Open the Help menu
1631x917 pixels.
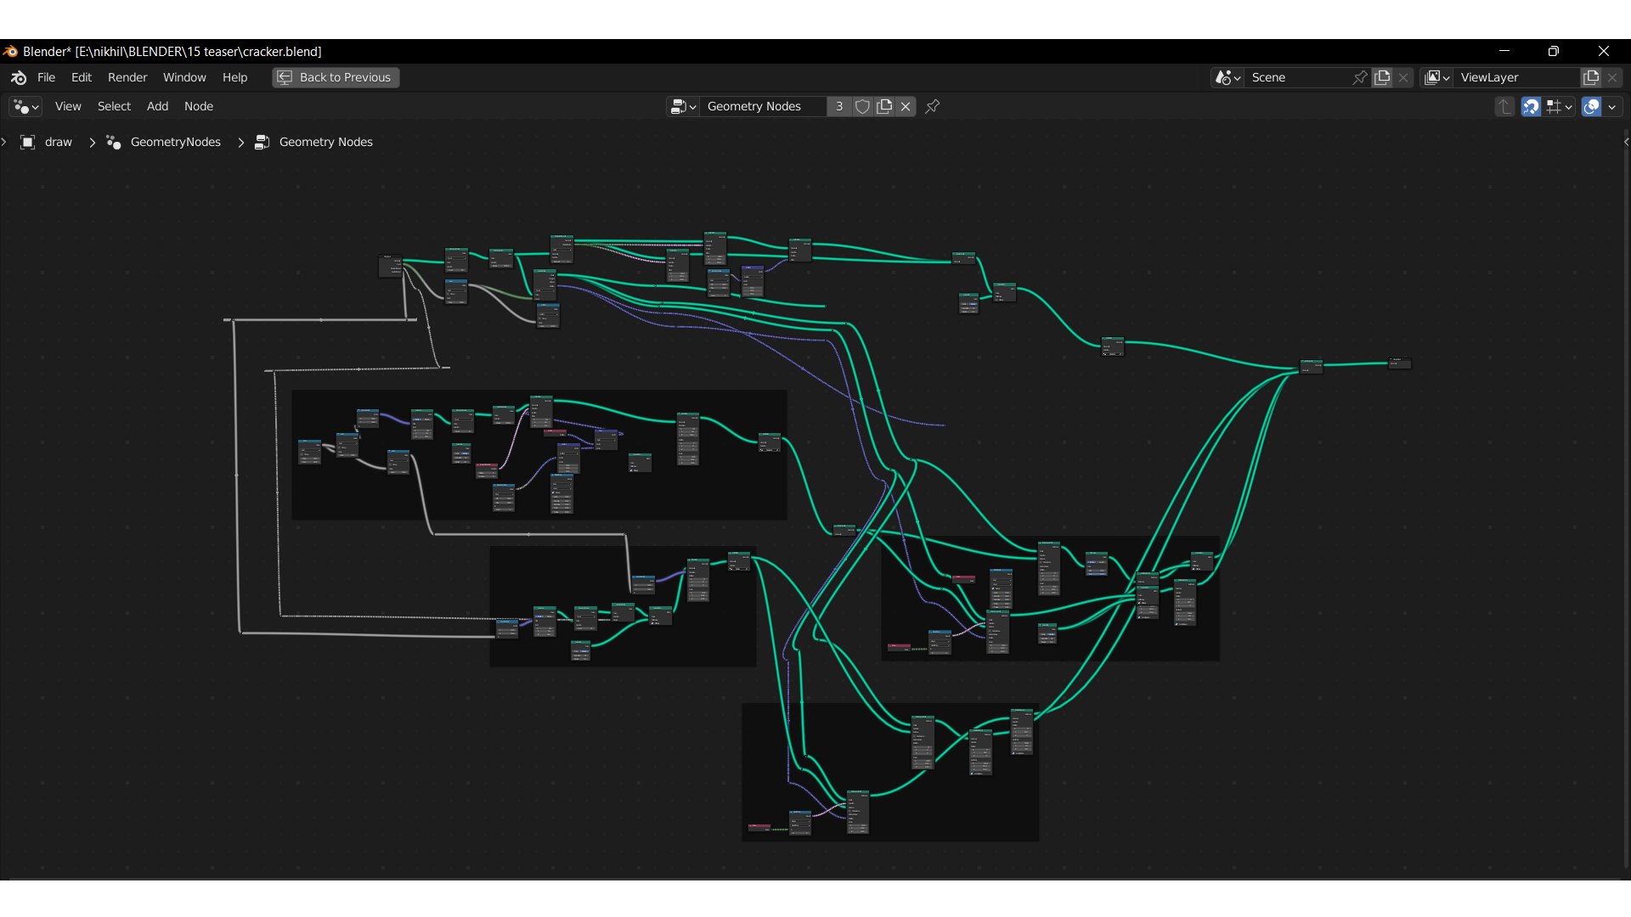[234, 77]
